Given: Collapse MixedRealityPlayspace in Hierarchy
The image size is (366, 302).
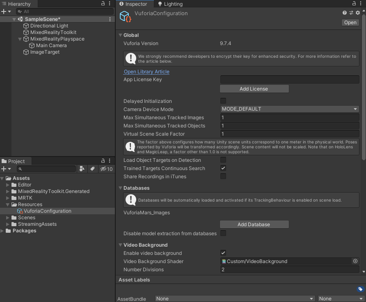Looking at the screenshot, I should pyautogui.click(x=20, y=39).
